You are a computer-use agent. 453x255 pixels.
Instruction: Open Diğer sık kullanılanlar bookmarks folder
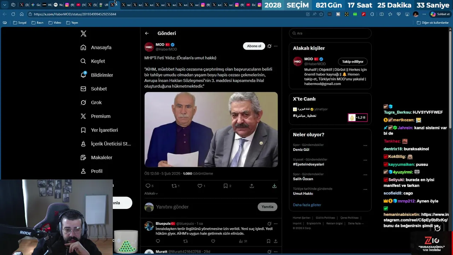coord(433,23)
